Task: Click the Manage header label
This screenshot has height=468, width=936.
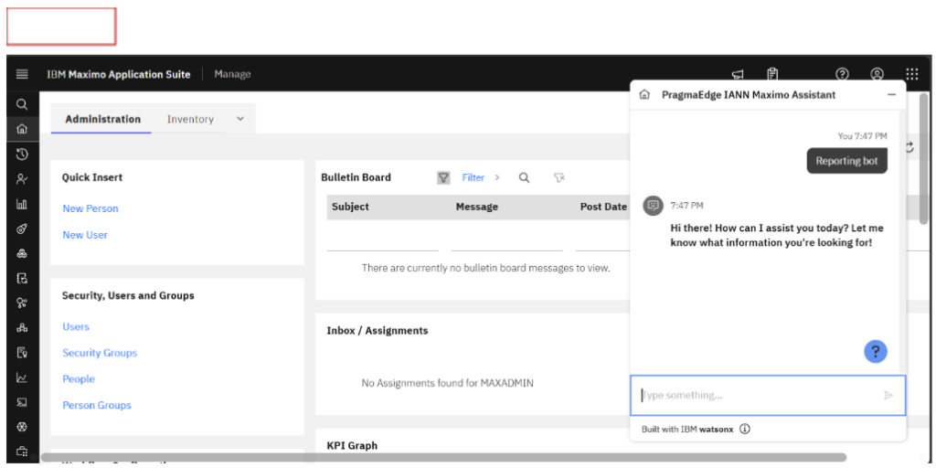Action: [232, 75]
